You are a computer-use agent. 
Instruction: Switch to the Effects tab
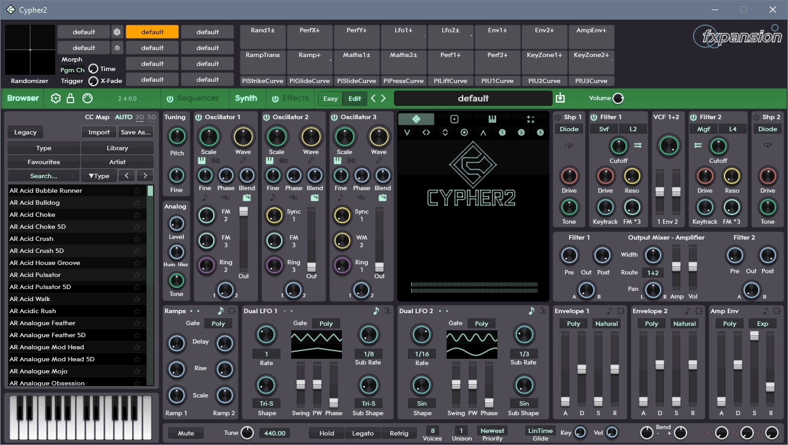296,98
